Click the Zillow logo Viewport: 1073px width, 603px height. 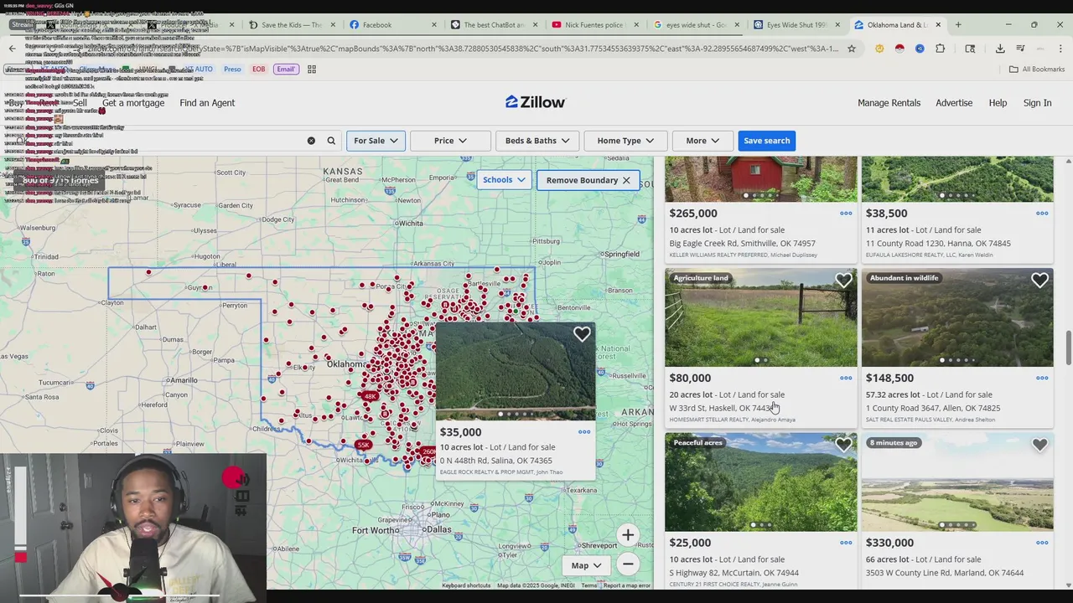(535, 102)
